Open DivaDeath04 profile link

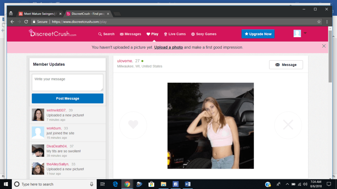(x=57, y=146)
